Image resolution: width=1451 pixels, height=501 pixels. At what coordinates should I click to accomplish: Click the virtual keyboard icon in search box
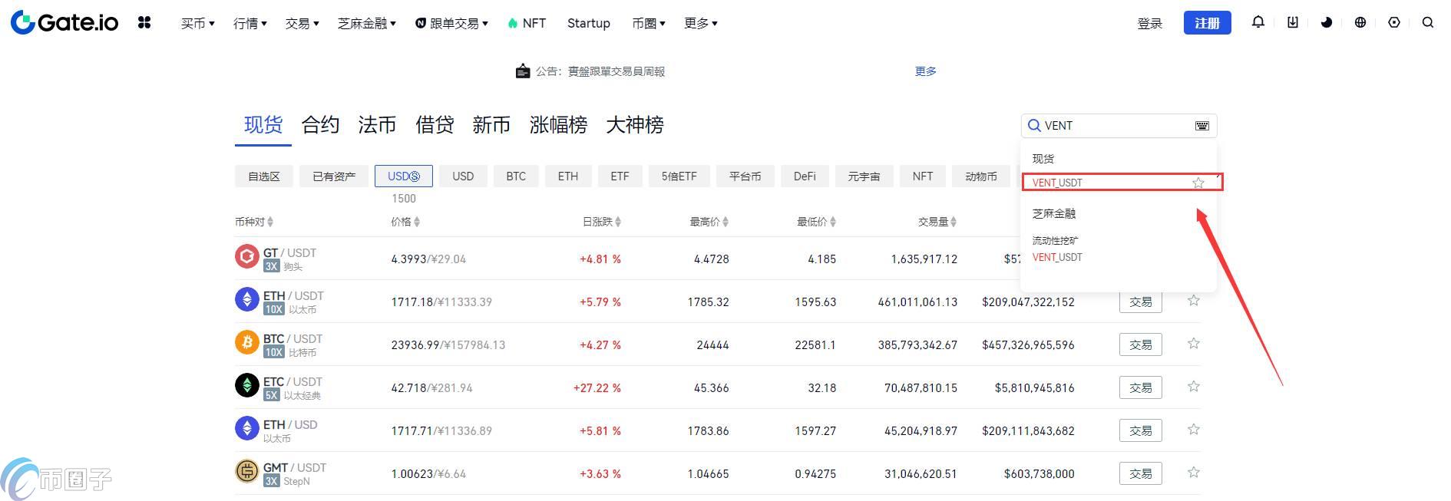[1202, 126]
